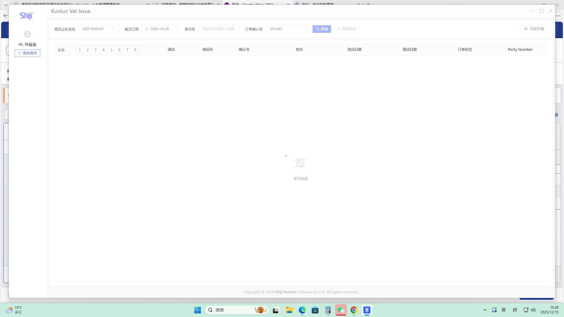564x317 pixels.
Task: Open File Explorer from the taskbar
Action: (289, 310)
